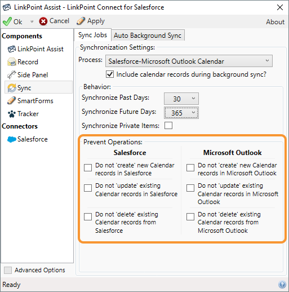
Task: Click the Components heading
Action: click(x=22, y=36)
